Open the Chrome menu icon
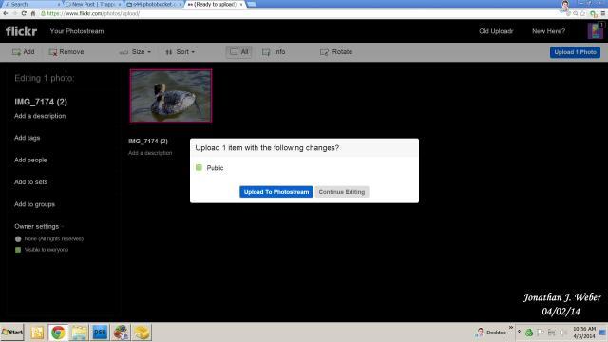Viewport: 608px width, 342px height. [x=603, y=13]
